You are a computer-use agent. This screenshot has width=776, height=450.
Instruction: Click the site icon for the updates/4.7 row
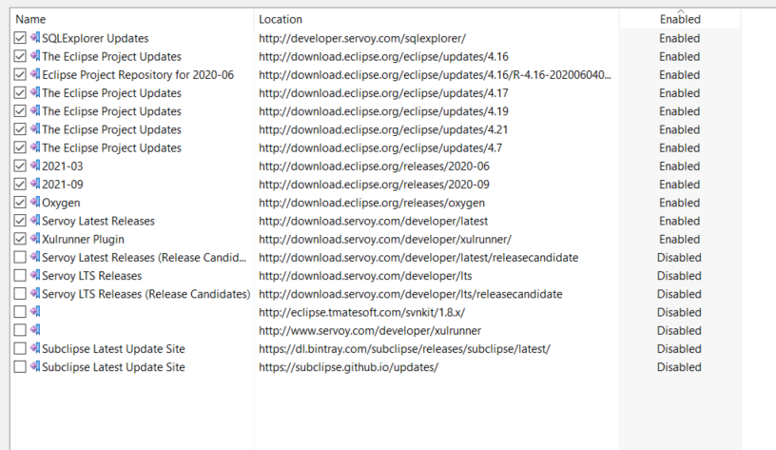pos(34,147)
